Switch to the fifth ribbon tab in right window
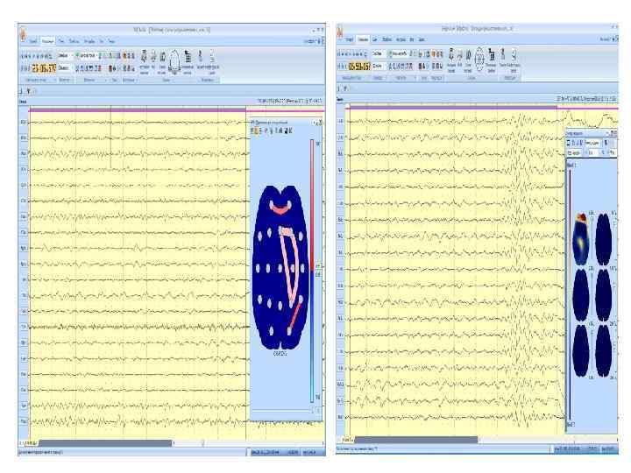Screen dimensions: 631x473 point(401,39)
